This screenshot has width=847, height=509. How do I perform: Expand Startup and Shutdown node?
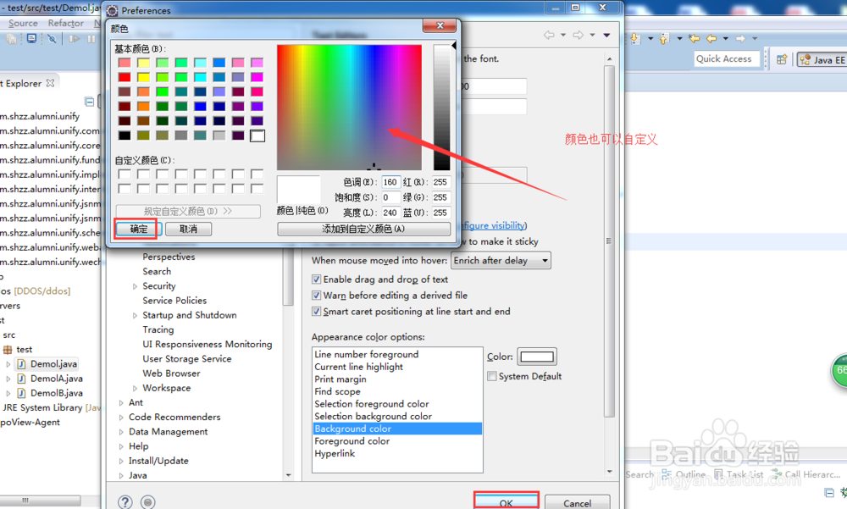(135, 316)
